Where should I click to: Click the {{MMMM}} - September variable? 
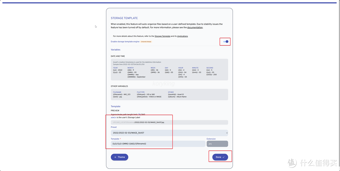click(136, 77)
